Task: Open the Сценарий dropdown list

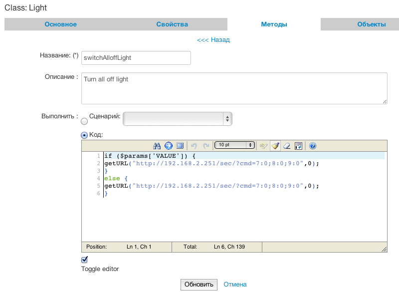Action: (178, 119)
